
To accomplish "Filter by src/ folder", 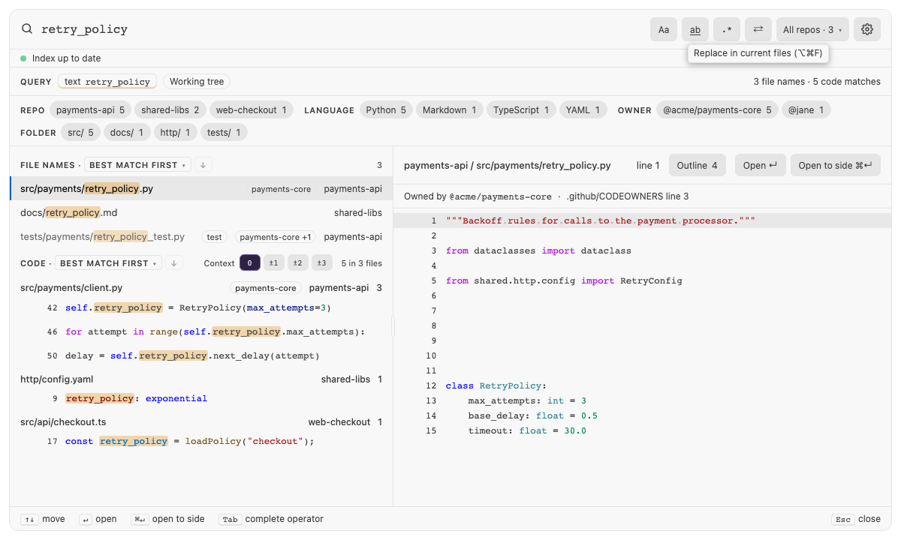I will (80, 133).
